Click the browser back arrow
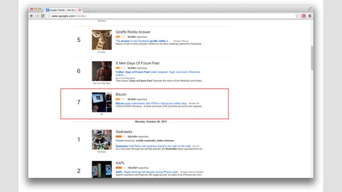 (x=32, y=16)
